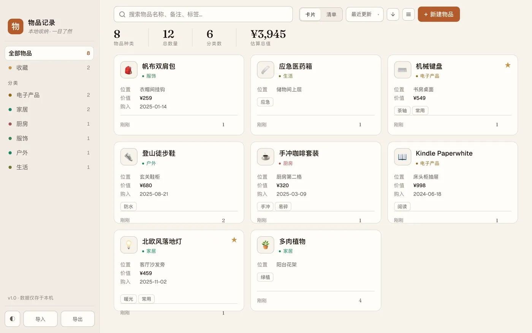
Task: Open the 应急医药箱 card title
Action: [x=295, y=66]
